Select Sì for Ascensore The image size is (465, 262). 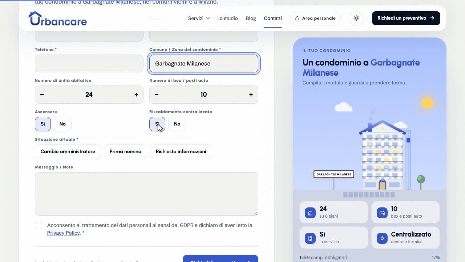[x=43, y=124]
